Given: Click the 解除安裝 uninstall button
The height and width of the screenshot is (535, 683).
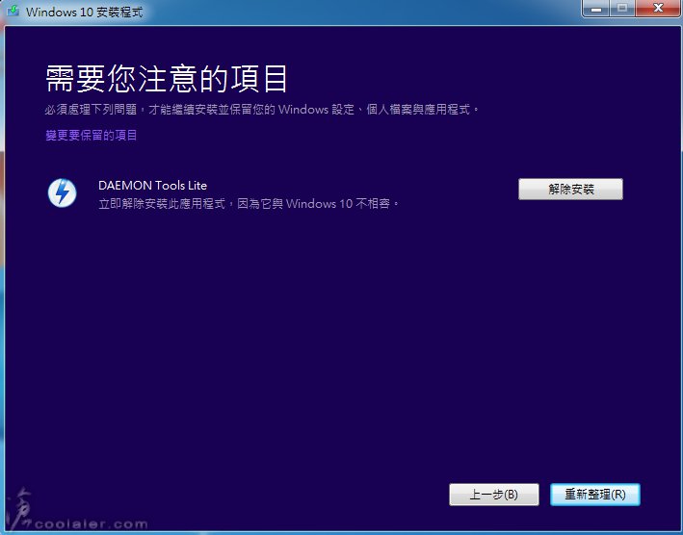Looking at the screenshot, I should pyautogui.click(x=570, y=190).
